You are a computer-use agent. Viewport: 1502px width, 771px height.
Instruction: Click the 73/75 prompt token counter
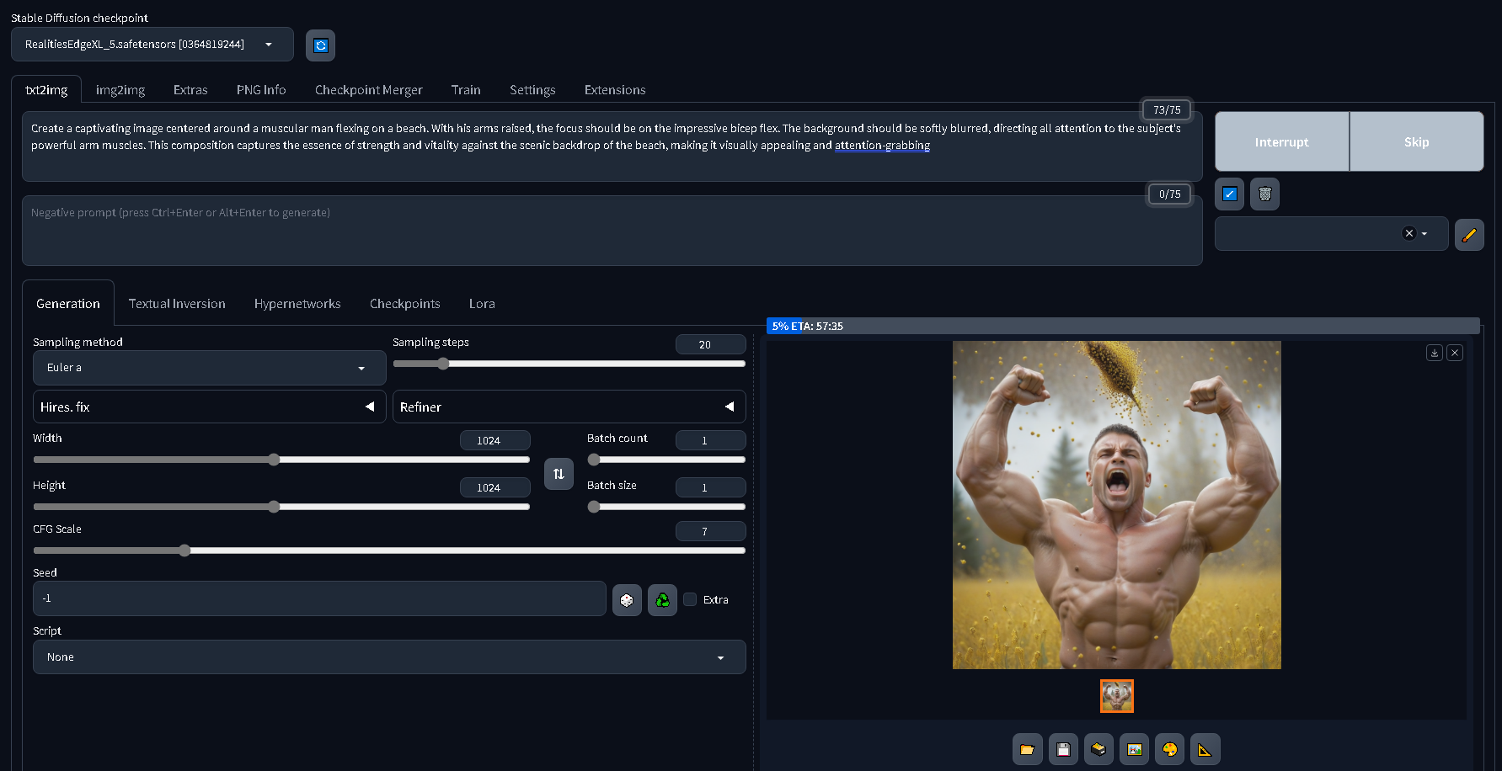pos(1167,110)
